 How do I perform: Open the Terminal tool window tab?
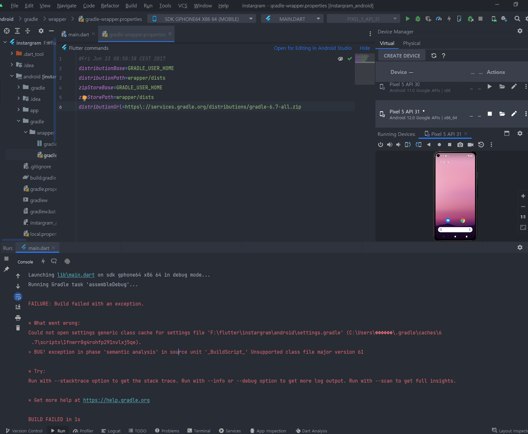point(199,431)
